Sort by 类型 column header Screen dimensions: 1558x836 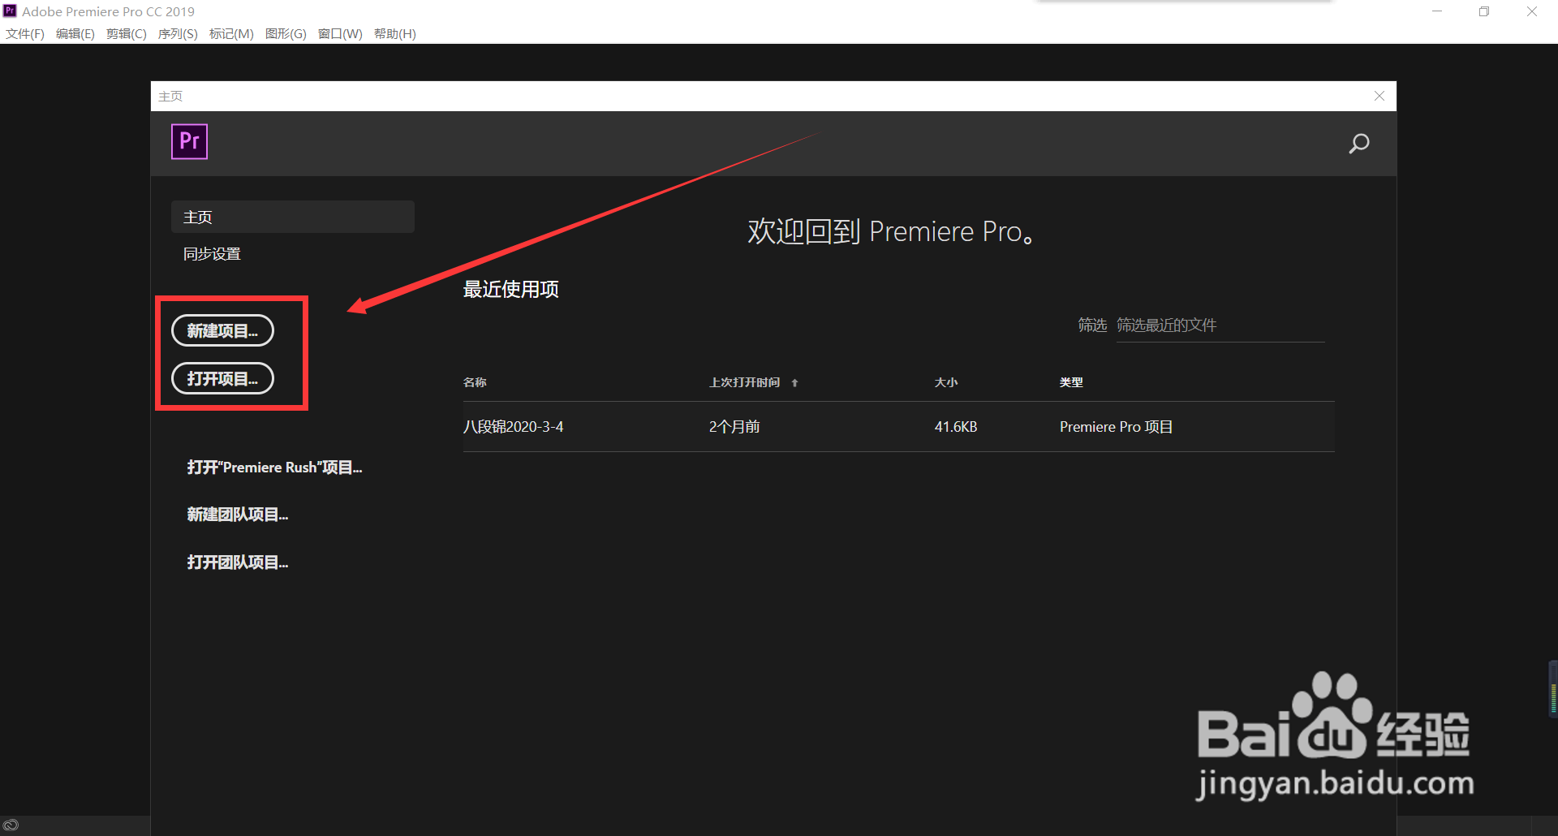click(x=1071, y=382)
